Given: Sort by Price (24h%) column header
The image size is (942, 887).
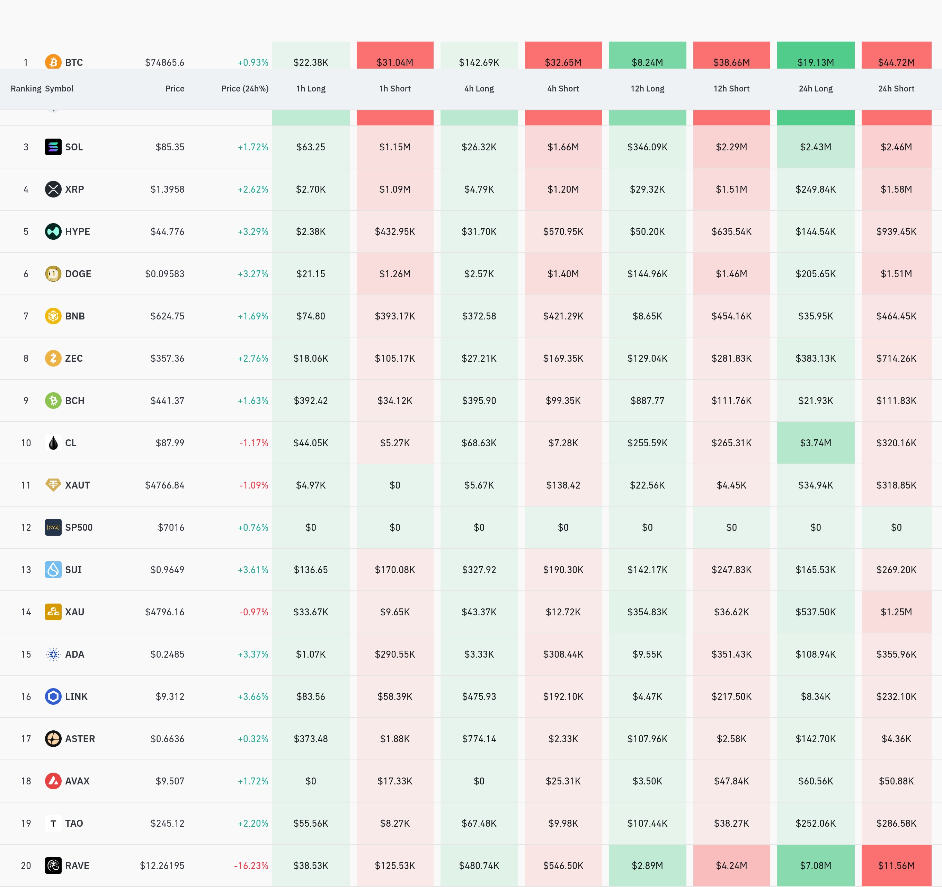Looking at the screenshot, I should tap(245, 89).
